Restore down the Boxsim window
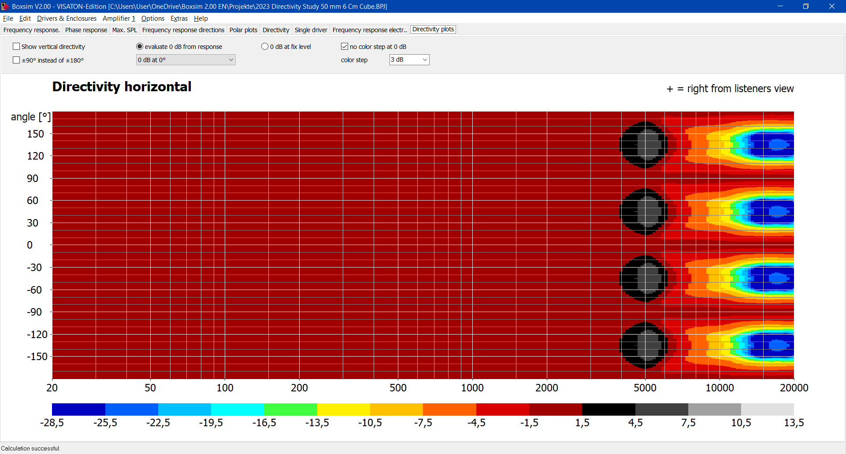 [x=806, y=6]
